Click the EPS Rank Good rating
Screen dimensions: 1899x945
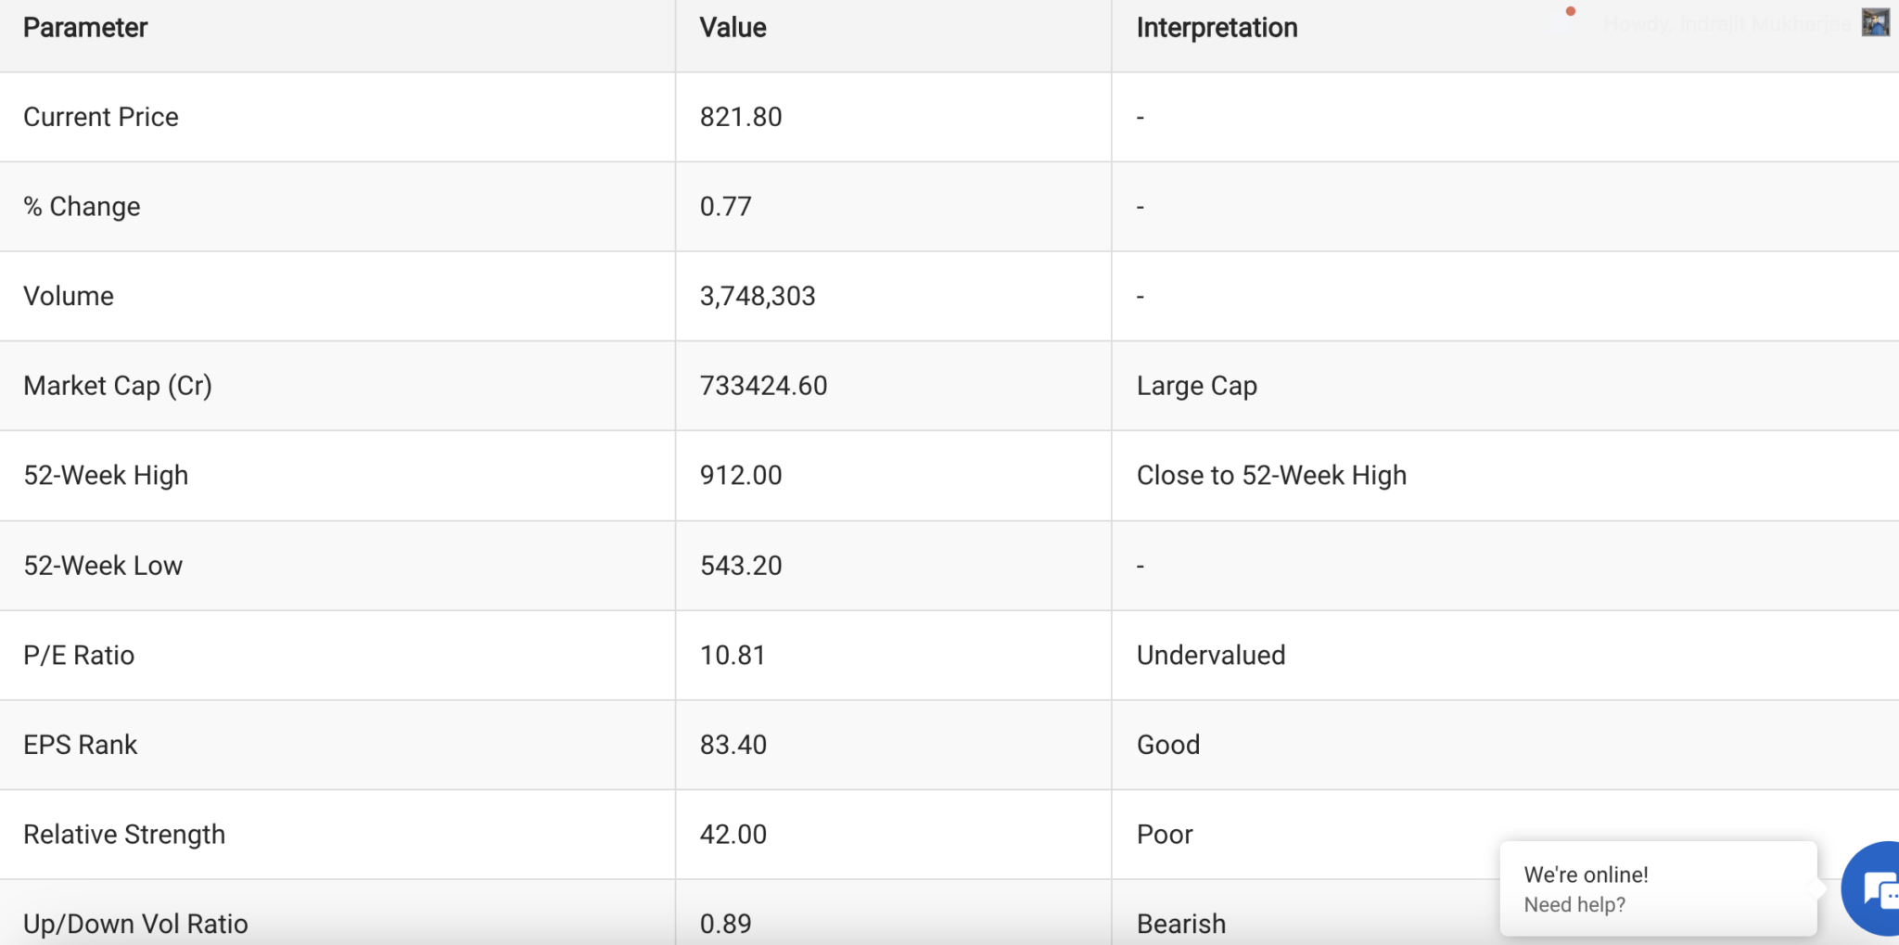click(1167, 744)
